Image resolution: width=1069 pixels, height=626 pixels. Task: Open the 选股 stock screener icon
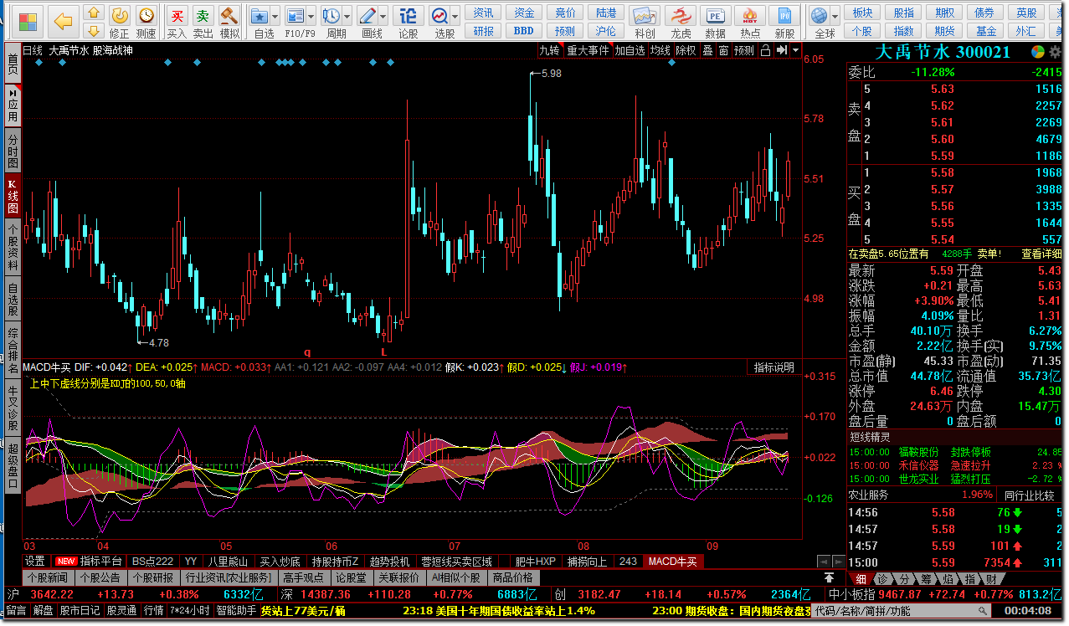[x=440, y=15]
